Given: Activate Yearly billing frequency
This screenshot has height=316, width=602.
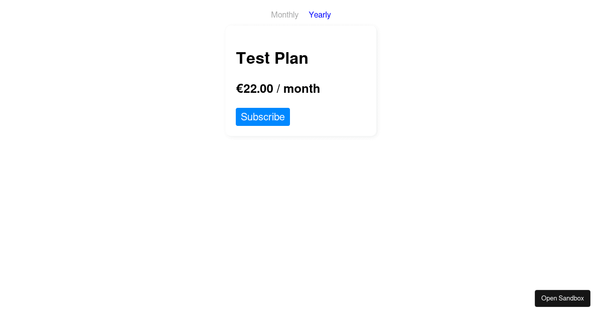Looking at the screenshot, I should [320, 15].
